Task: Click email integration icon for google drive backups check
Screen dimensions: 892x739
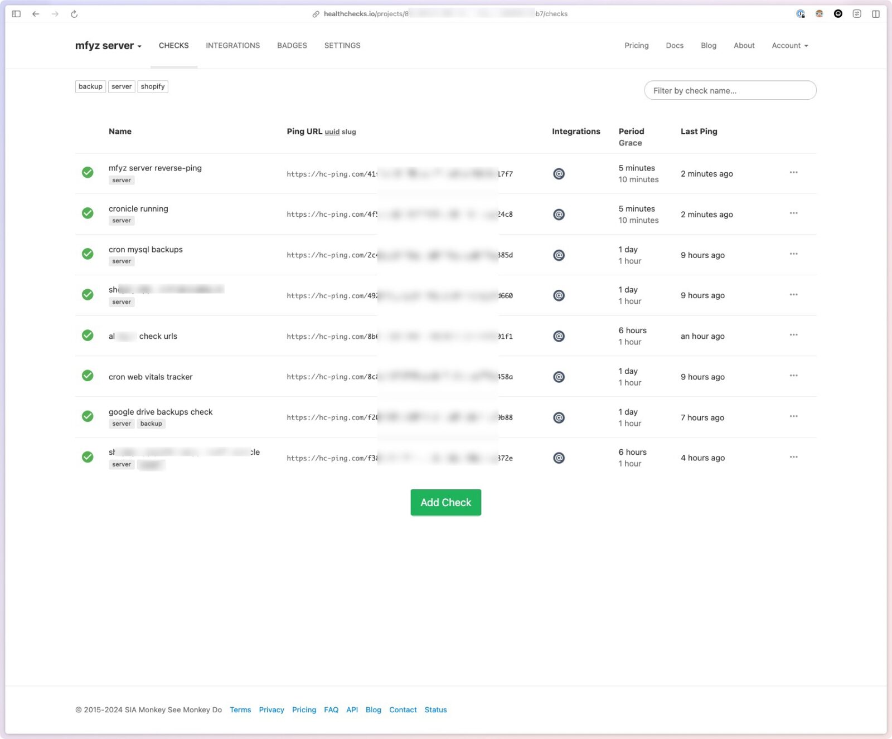Action: (559, 417)
